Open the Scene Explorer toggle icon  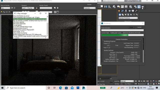pyautogui.click(x=114, y=7)
